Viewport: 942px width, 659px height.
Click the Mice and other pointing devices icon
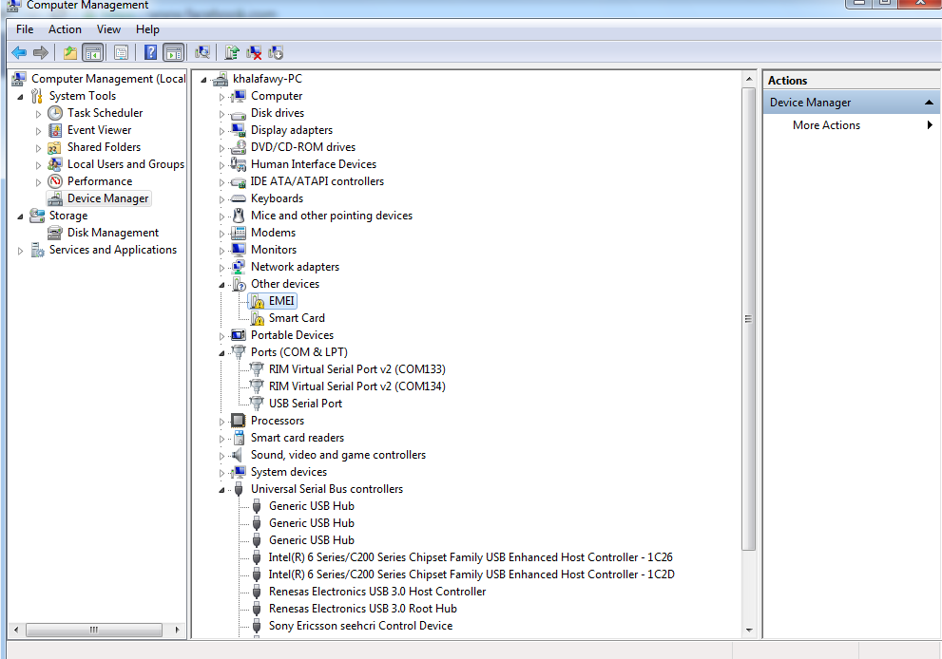pos(239,216)
